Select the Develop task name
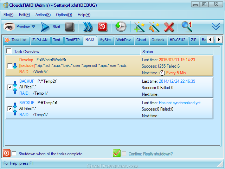225x169 pixels. click(26, 60)
